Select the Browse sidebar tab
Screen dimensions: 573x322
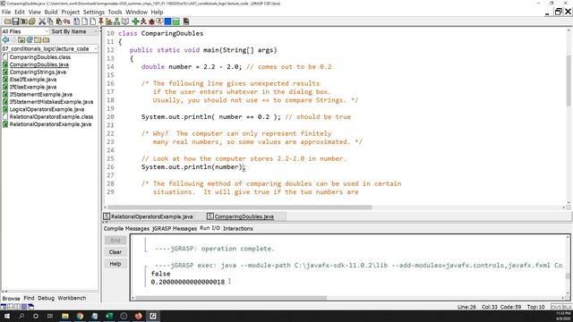click(x=11, y=298)
